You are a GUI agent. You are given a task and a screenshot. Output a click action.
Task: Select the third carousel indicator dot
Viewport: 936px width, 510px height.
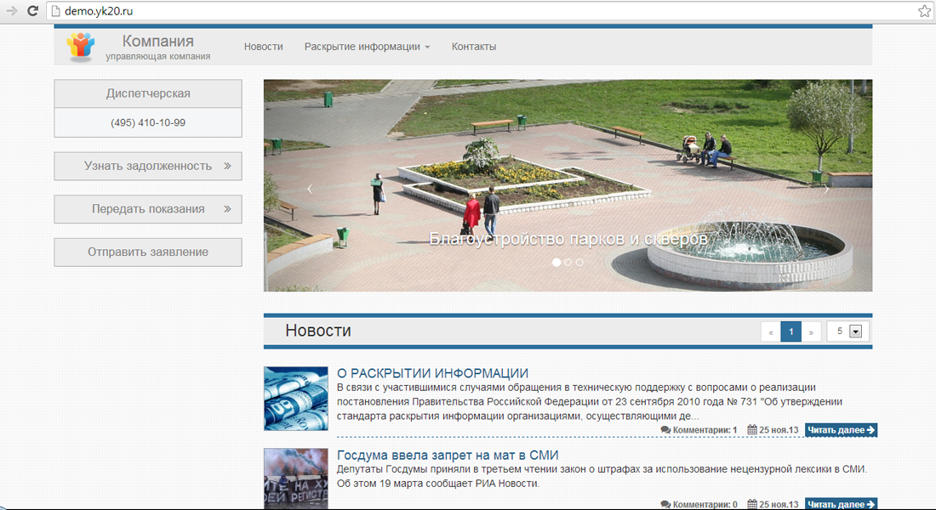coord(579,263)
